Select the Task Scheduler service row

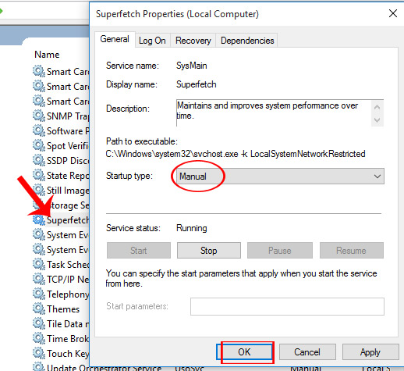(x=68, y=265)
